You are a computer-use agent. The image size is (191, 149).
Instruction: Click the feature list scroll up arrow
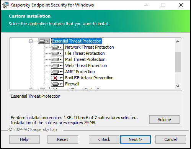point(178,41)
